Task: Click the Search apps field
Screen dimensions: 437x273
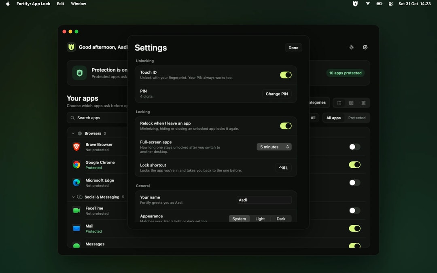Action: [98, 118]
